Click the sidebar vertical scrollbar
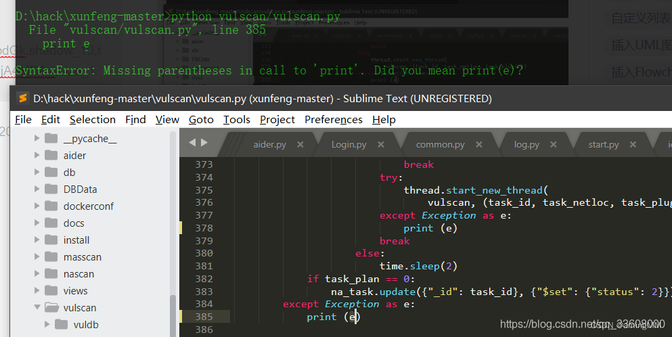This screenshot has width=672, height=337. [173, 315]
